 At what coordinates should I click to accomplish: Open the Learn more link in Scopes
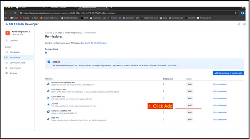pos(171,65)
